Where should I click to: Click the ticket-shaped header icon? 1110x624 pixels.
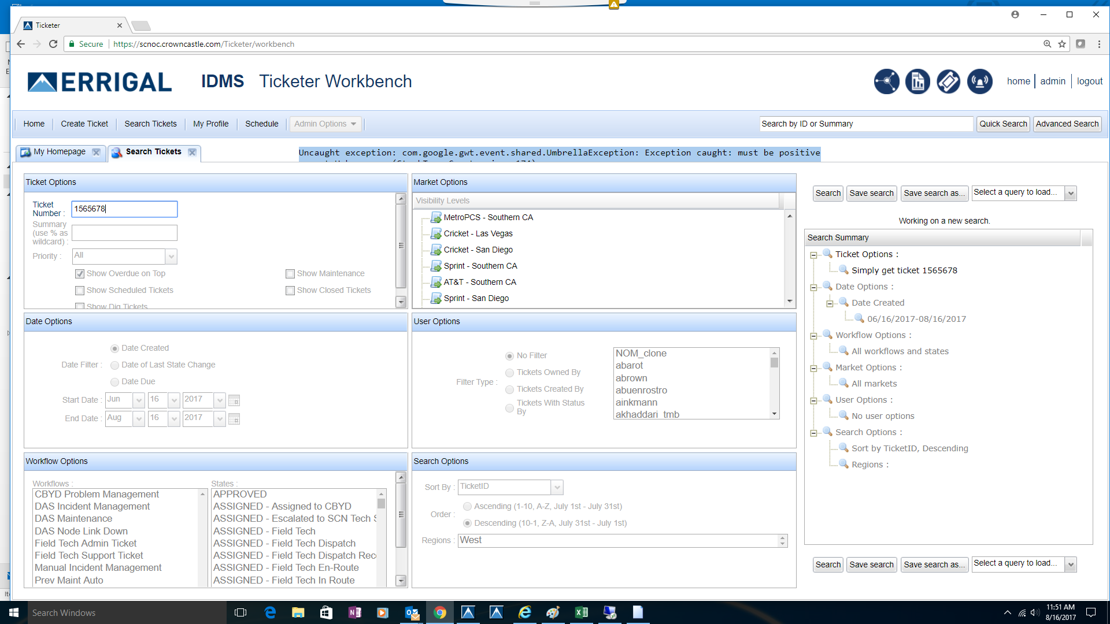948,81
